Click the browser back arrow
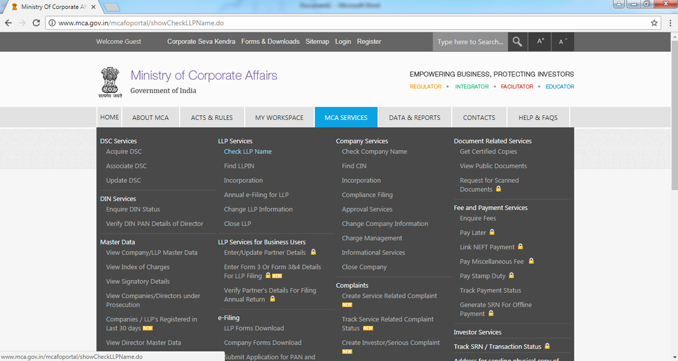The image size is (678, 361). pos(9,23)
